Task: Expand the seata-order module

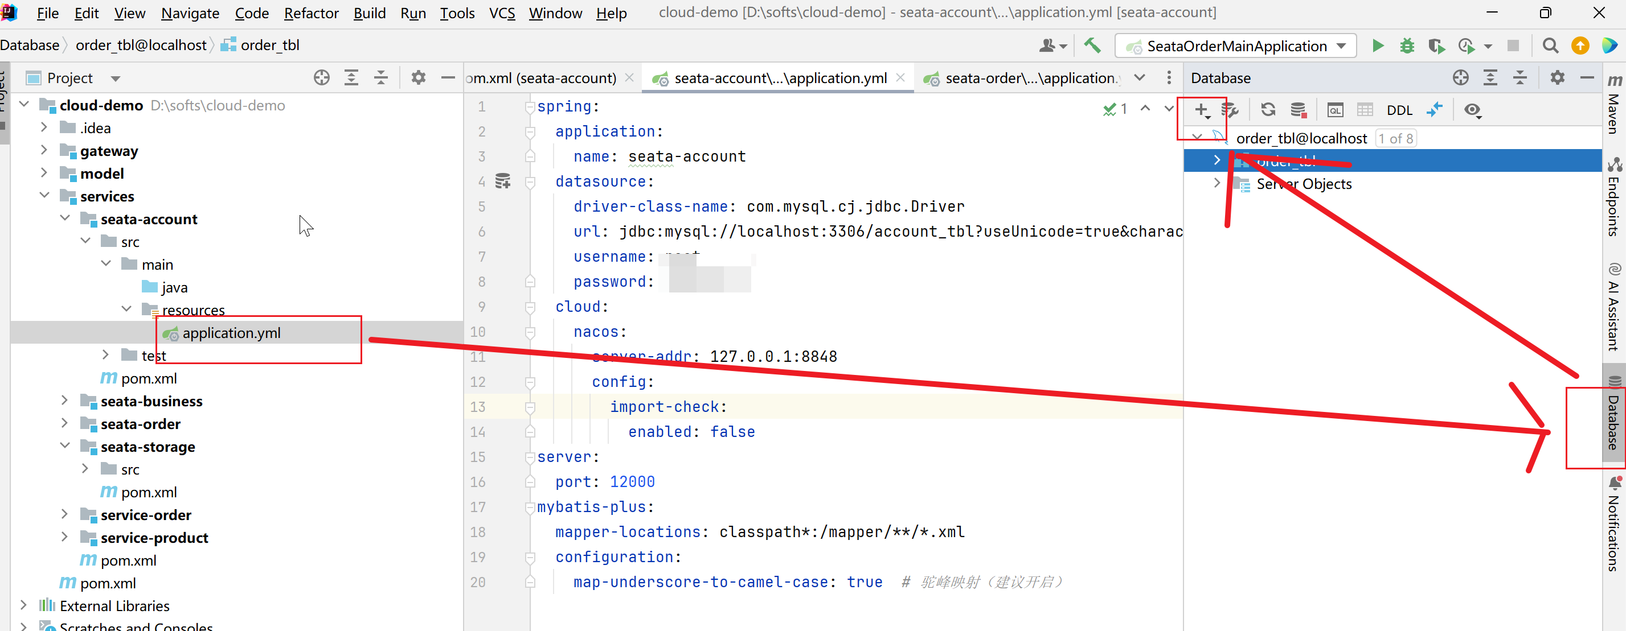Action: coord(64,423)
